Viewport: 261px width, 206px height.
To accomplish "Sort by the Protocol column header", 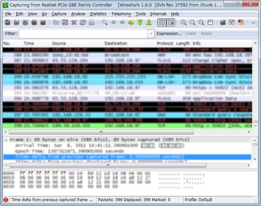I will point(166,44).
